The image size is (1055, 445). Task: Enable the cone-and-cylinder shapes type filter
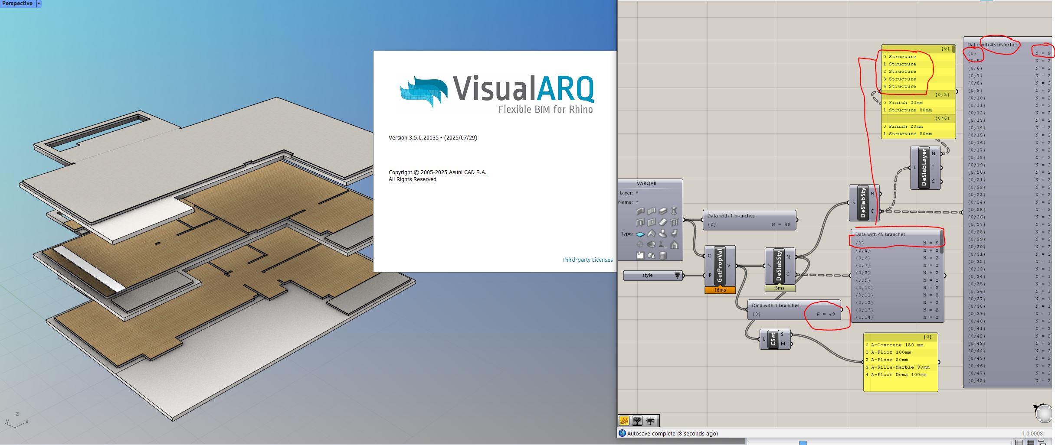(652, 256)
